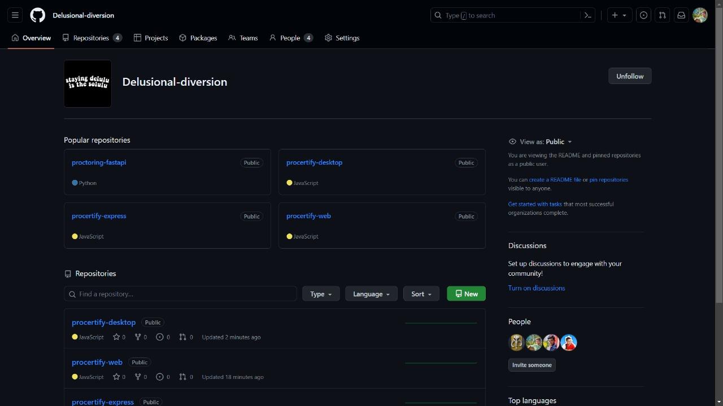Expand the View as Public dropdown
Screen dimensions: 723x406
[x=546, y=142]
